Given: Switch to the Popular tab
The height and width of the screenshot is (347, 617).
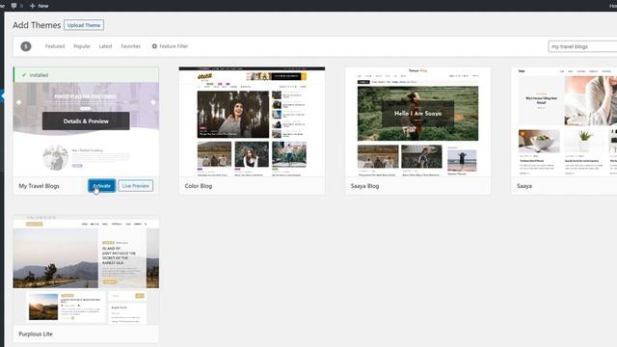Looking at the screenshot, I should [x=82, y=46].
